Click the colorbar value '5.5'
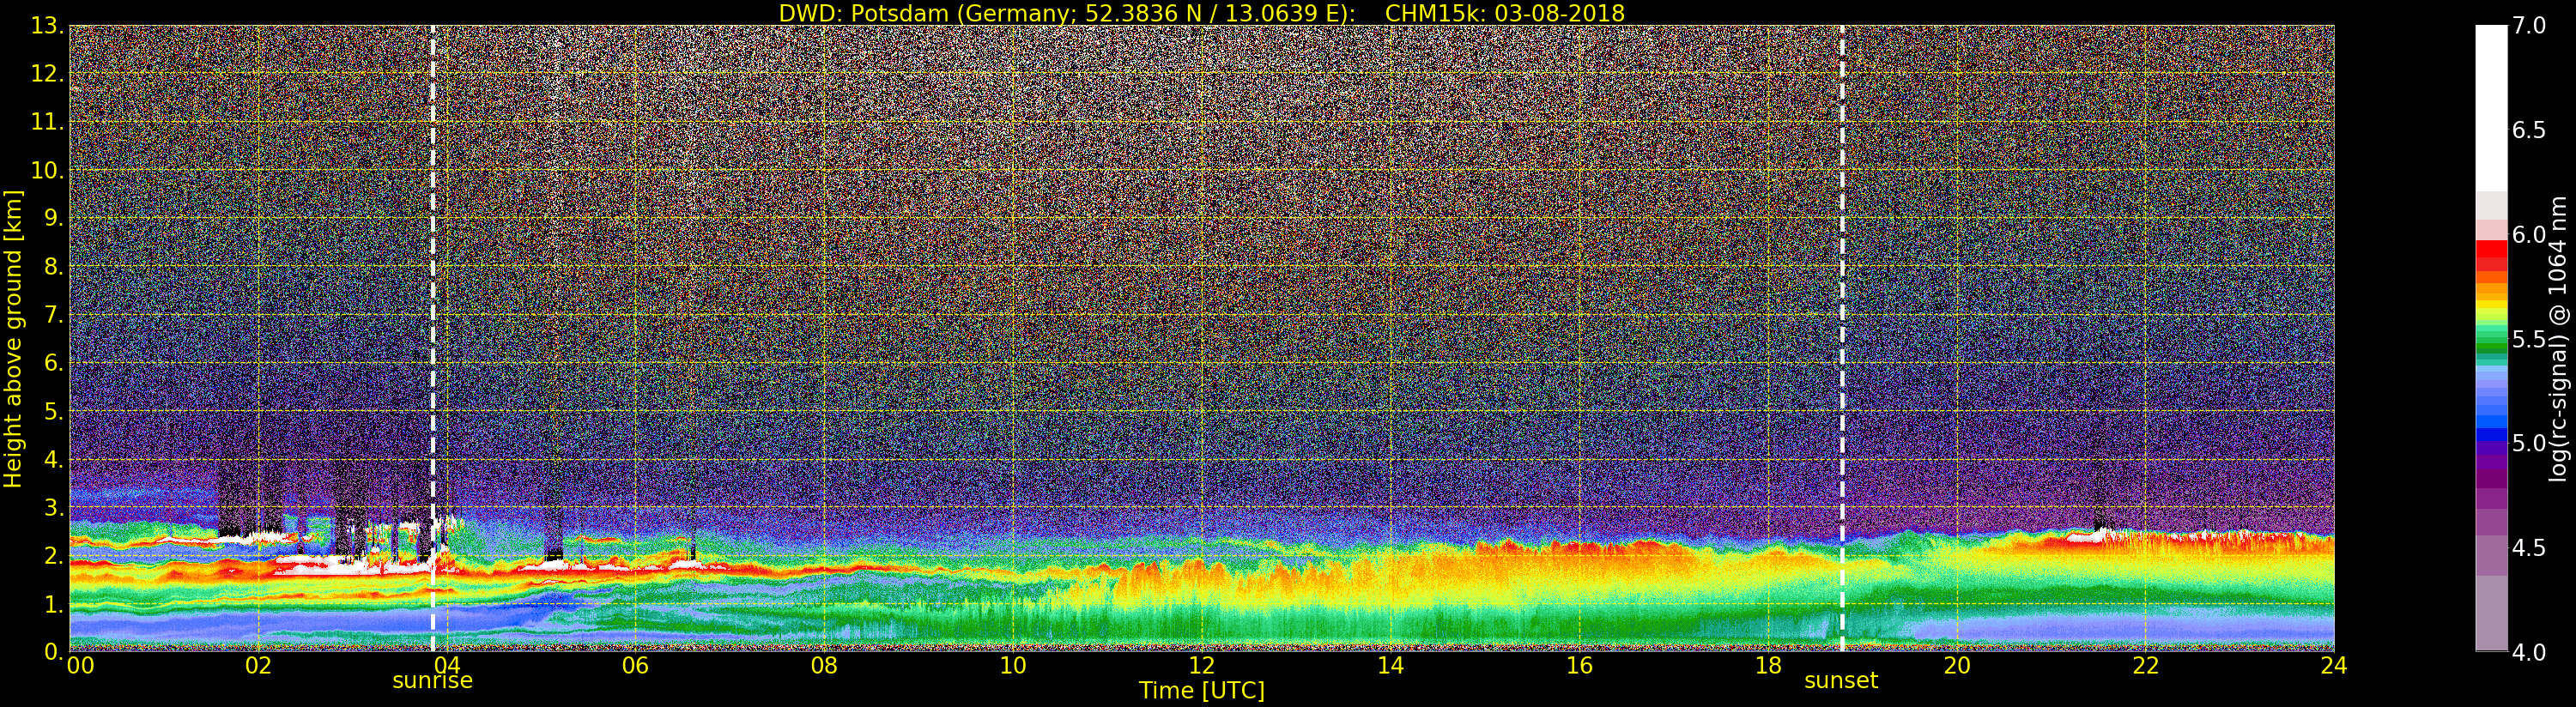2576x707 pixels. click(x=2529, y=339)
